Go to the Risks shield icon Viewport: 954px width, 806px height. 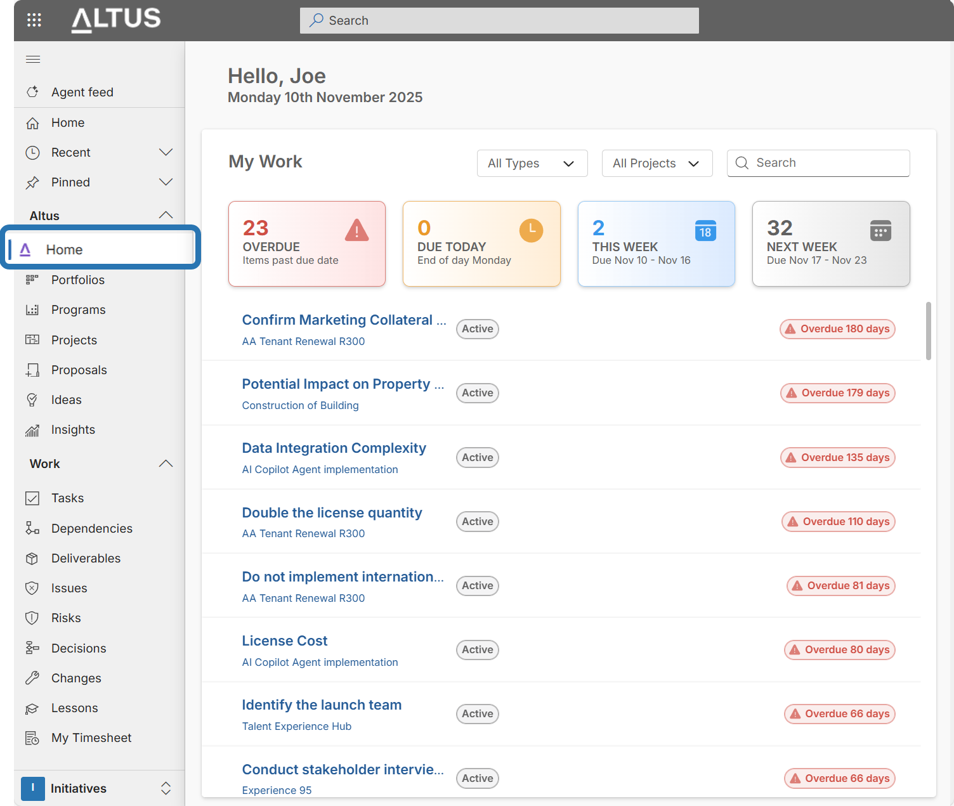[x=32, y=618]
